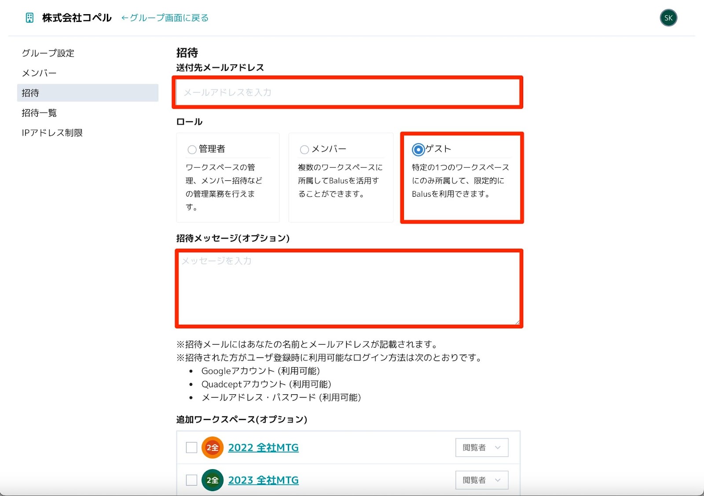
Task: Open 閲覧者 dropdown for 2022 全社MTG
Action: (482, 448)
